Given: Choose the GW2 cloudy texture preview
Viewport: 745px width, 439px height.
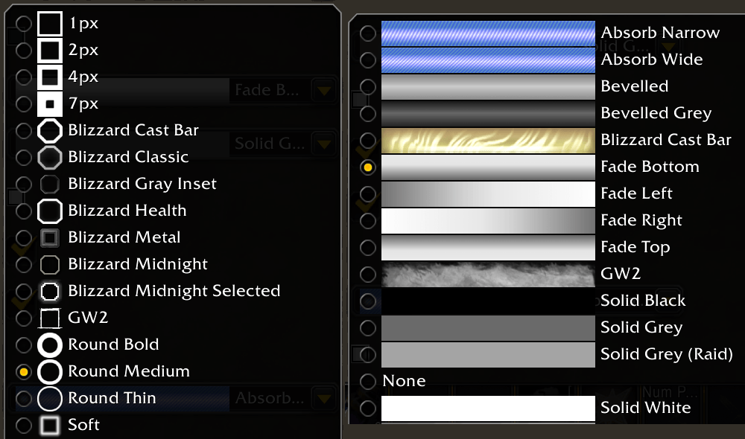Looking at the screenshot, I should tap(488, 275).
